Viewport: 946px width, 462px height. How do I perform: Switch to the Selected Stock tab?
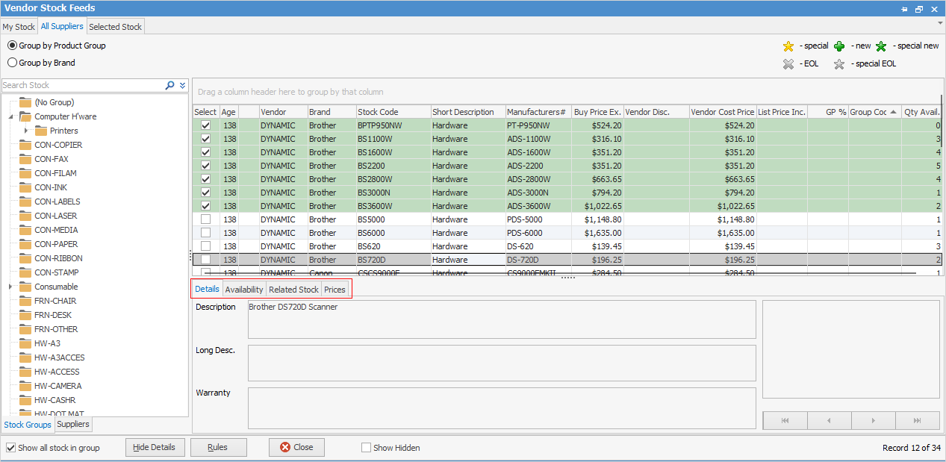[x=115, y=27]
